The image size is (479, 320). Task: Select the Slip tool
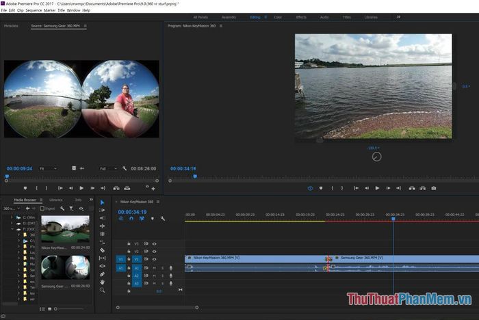pyautogui.click(x=103, y=258)
